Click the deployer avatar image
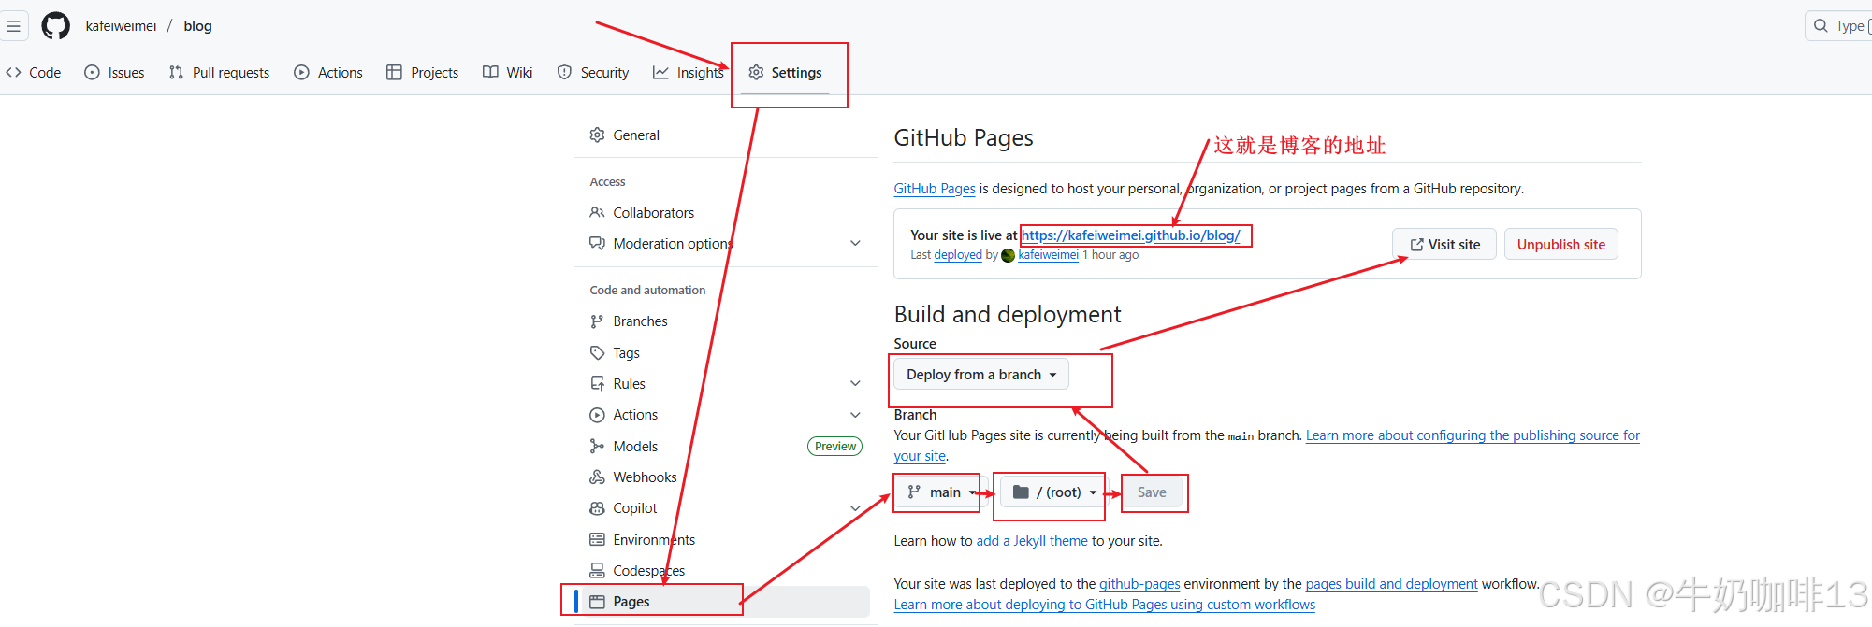1872x627 pixels. click(x=1008, y=255)
